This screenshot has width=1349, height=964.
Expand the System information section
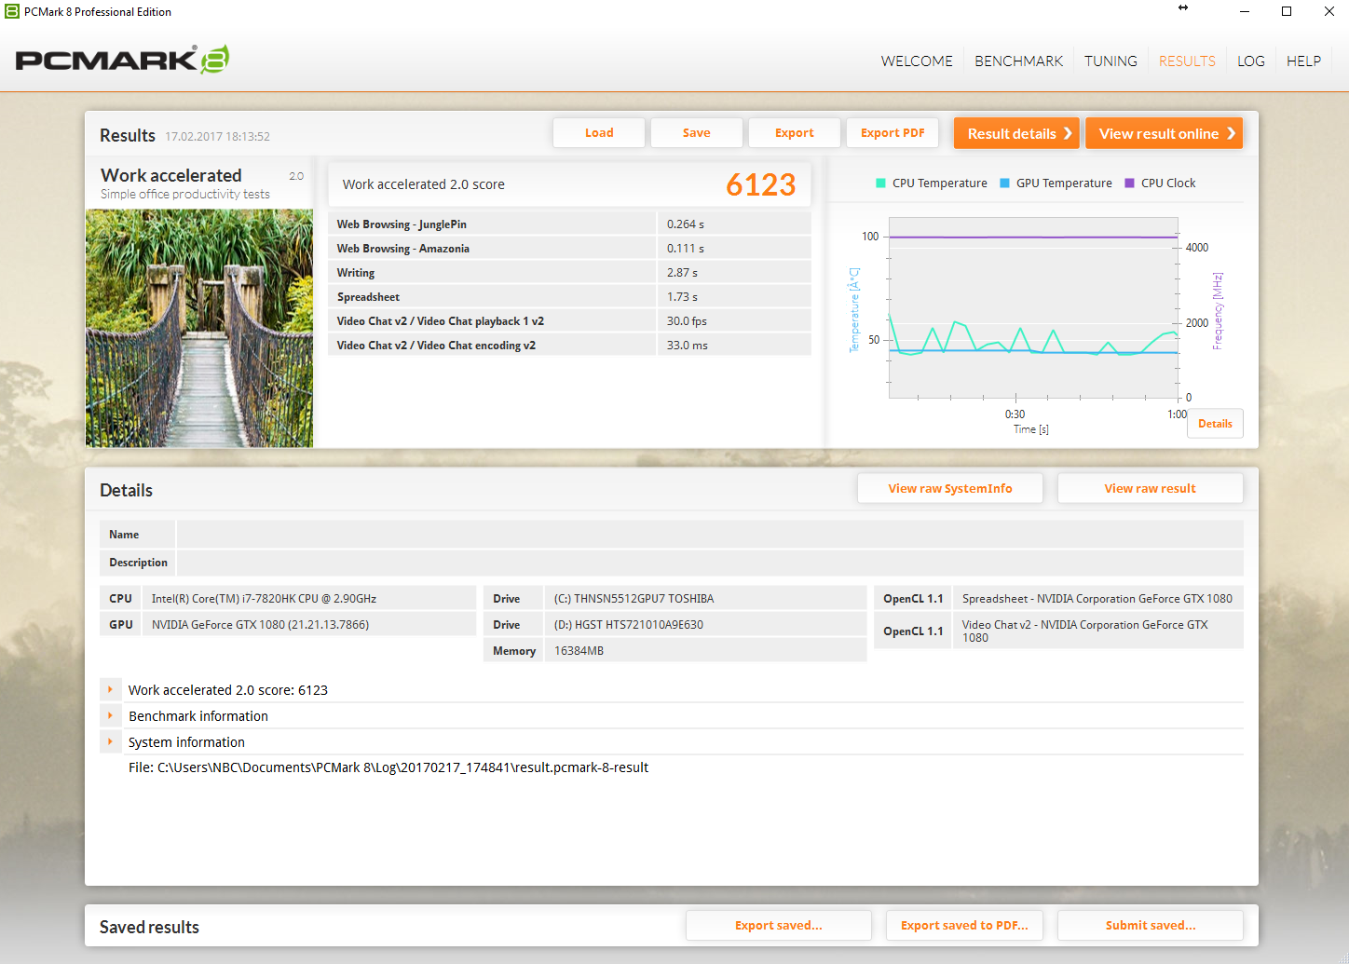(110, 742)
